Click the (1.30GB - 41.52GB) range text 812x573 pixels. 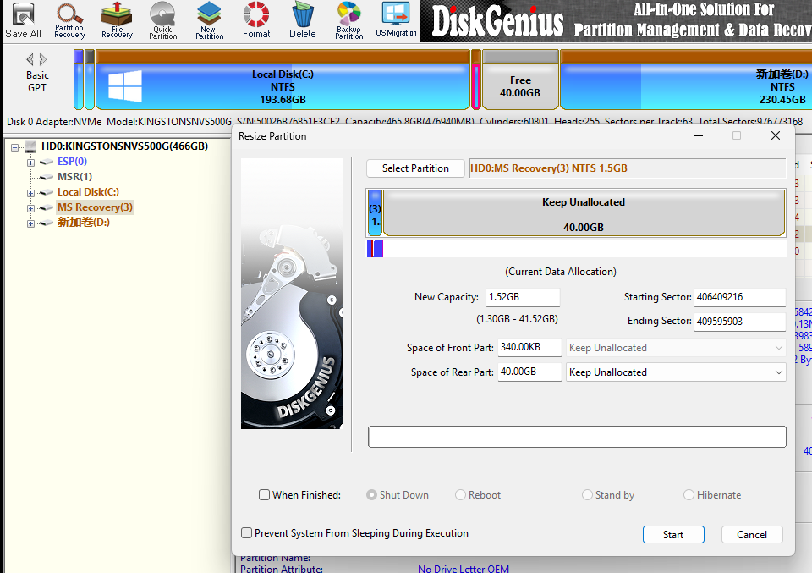(517, 319)
